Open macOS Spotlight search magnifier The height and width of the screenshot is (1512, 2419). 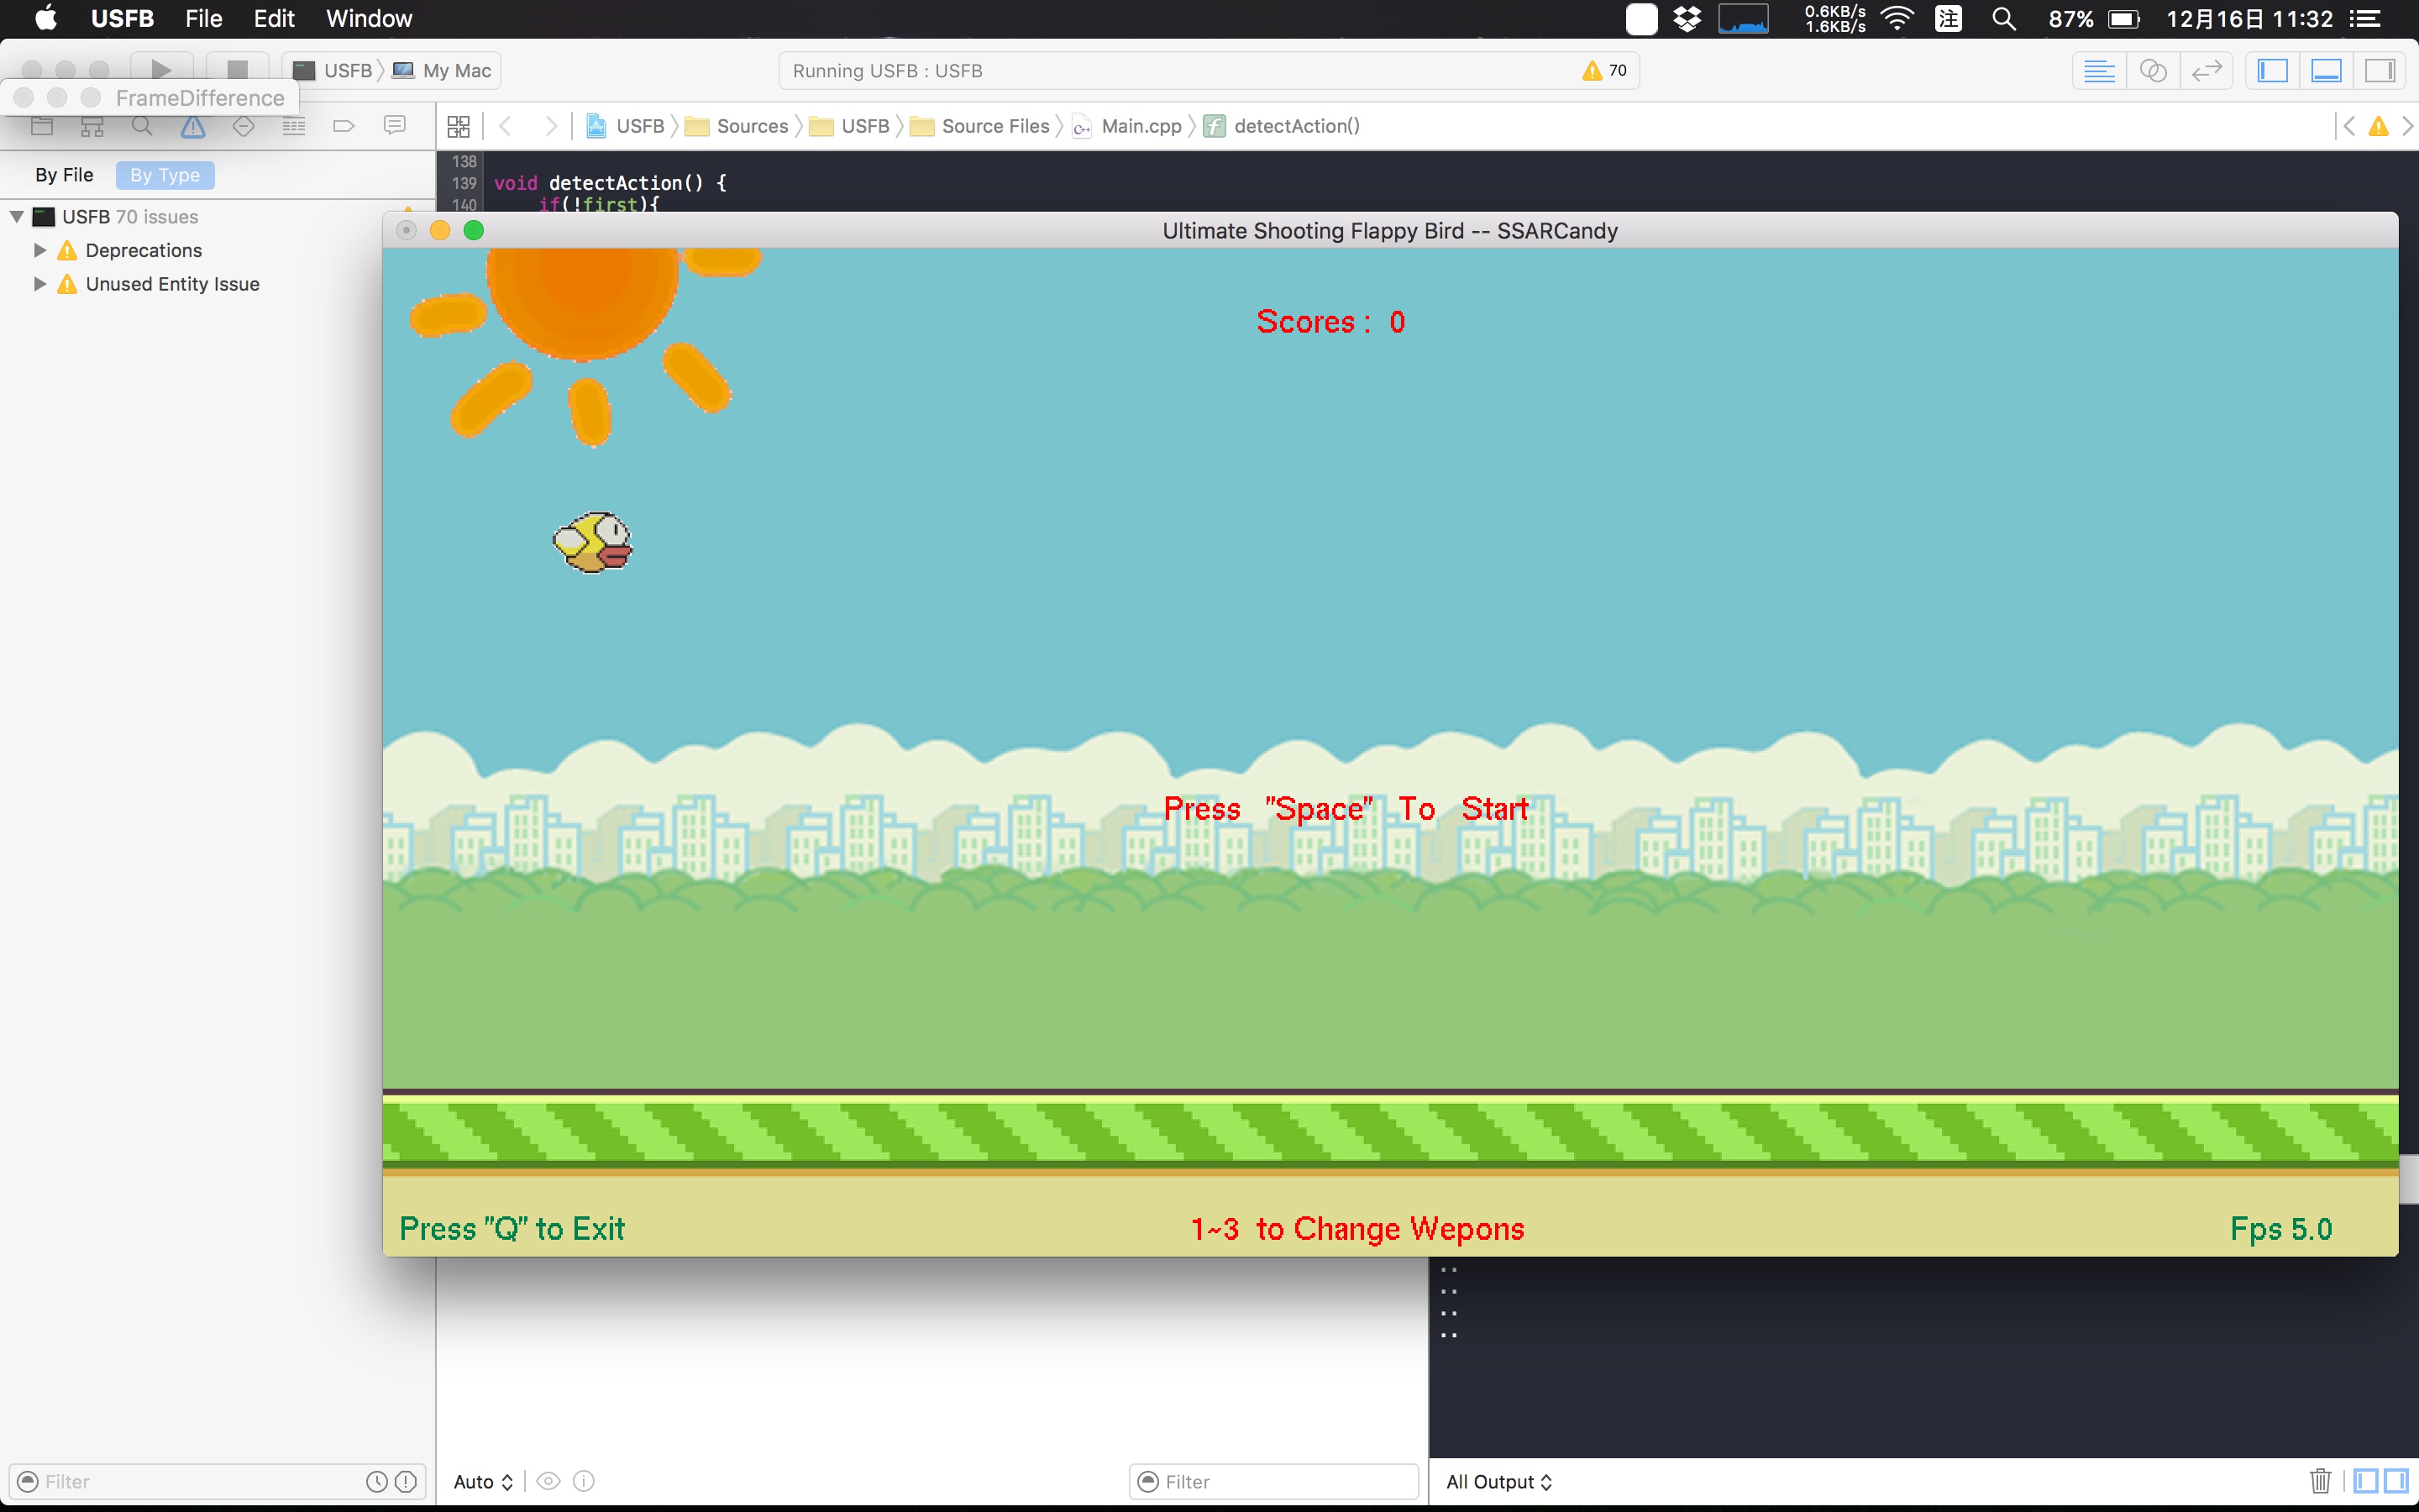[x=2003, y=19]
